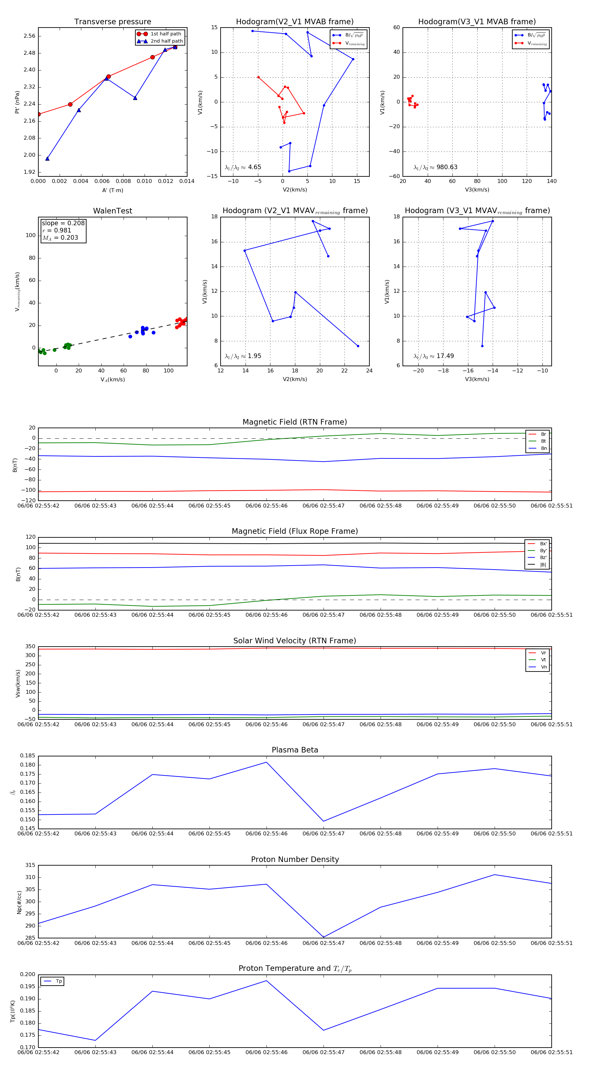Click the Pt' (nPa) axis label
This screenshot has height=1082, width=590.
(x=17, y=102)
